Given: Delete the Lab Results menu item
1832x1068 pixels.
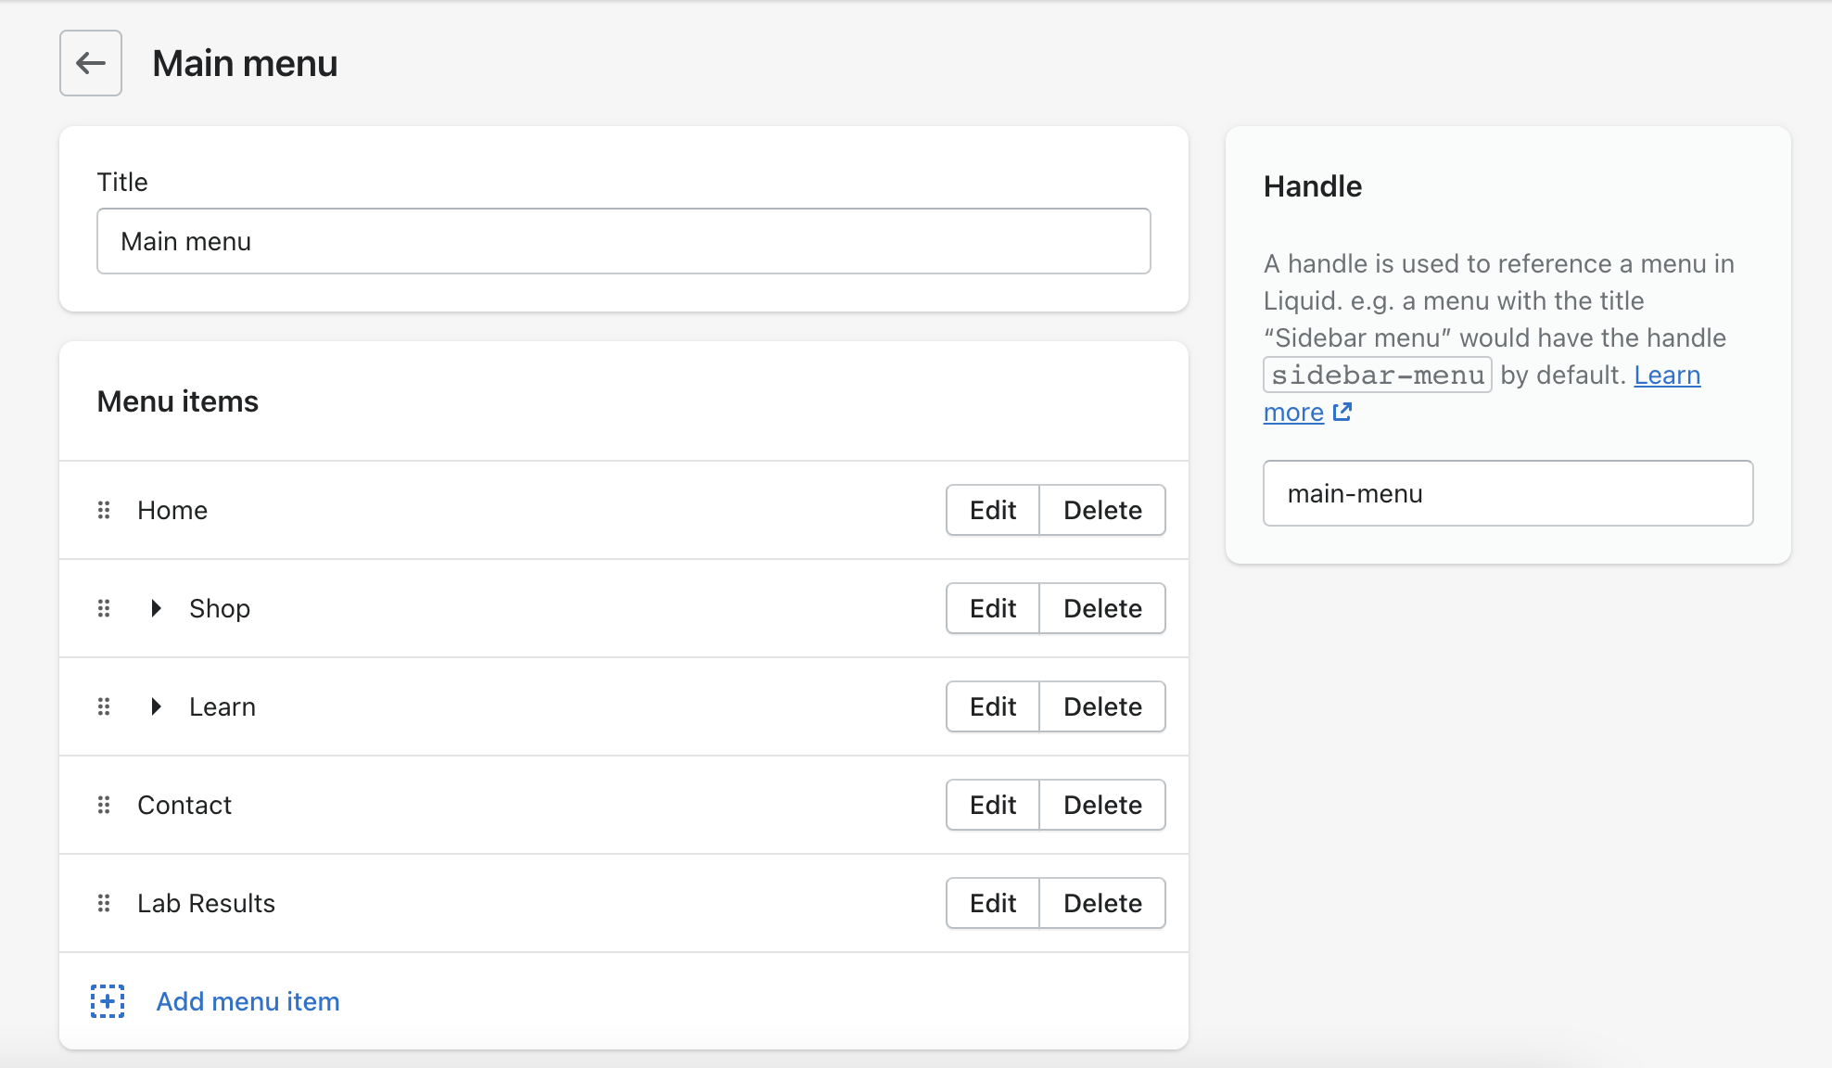Looking at the screenshot, I should pos(1102,903).
